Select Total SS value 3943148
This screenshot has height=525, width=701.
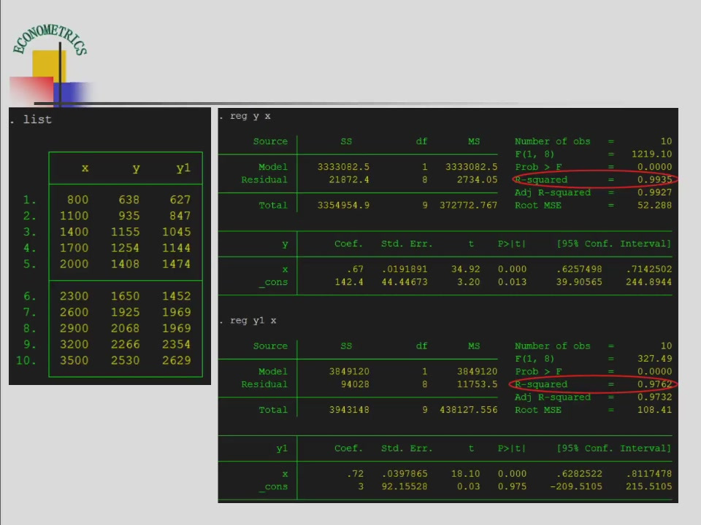coord(349,410)
